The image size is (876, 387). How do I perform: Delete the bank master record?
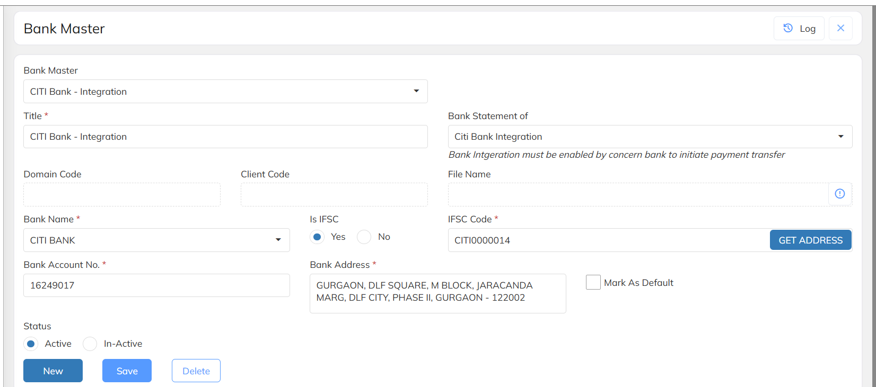tap(196, 371)
